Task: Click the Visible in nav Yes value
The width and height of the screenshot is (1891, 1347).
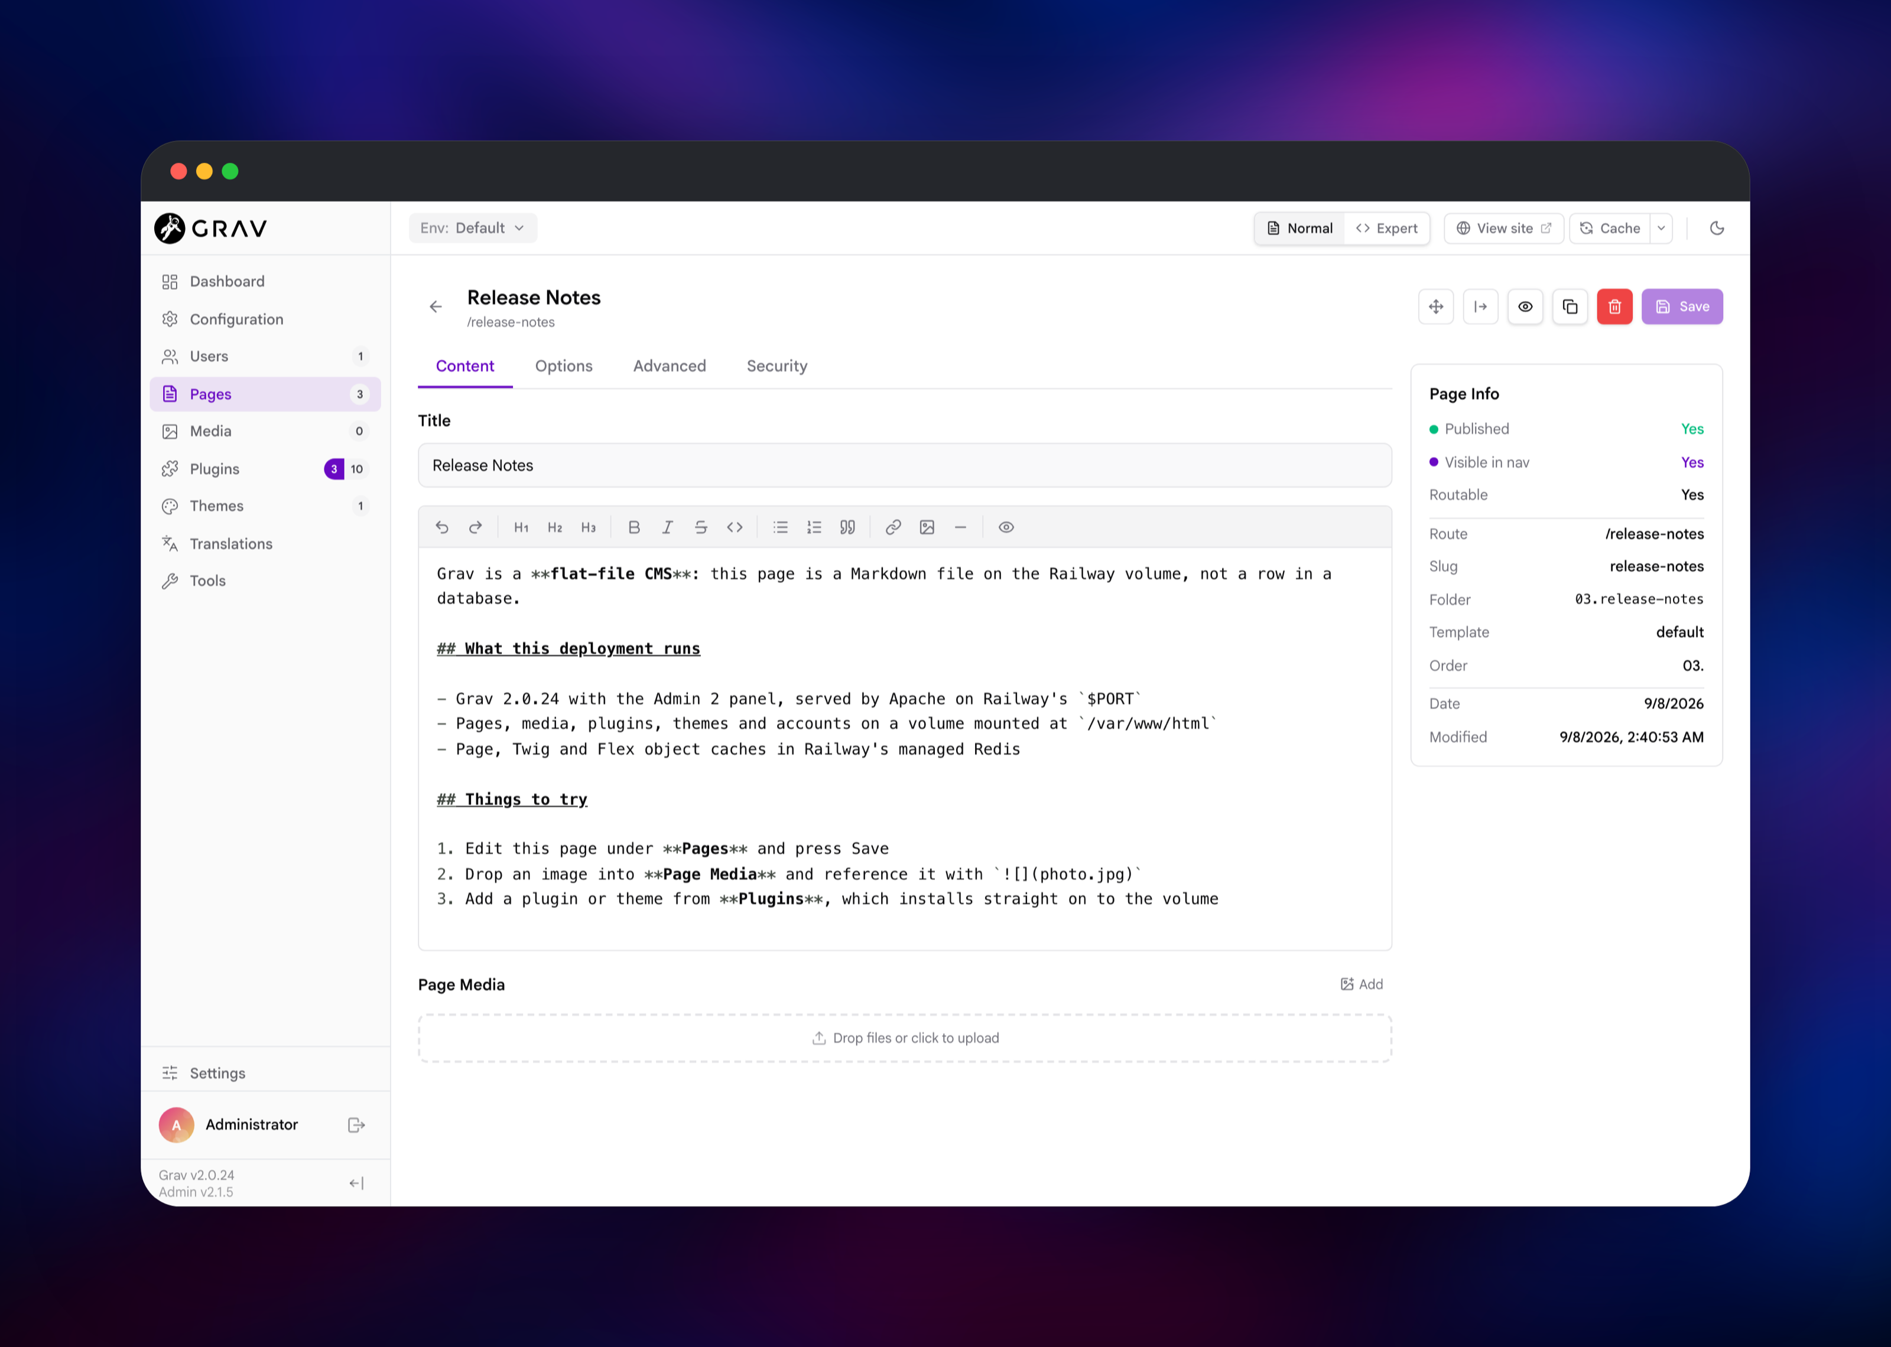Action: click(x=1692, y=463)
